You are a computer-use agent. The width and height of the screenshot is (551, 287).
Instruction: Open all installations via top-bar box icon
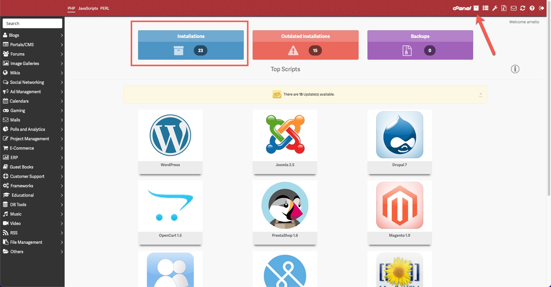pyautogui.click(x=476, y=8)
